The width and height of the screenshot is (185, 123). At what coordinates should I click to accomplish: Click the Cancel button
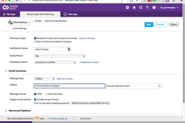(x=174, y=24)
